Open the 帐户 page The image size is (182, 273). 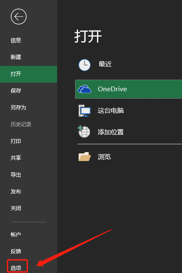(x=16, y=234)
